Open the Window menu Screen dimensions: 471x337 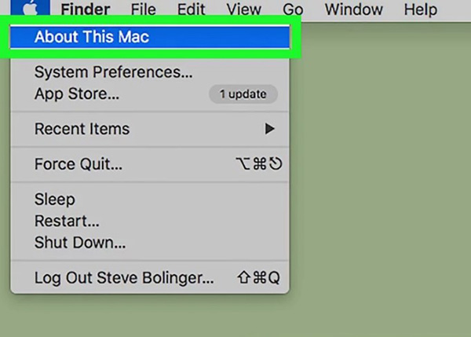point(353,10)
